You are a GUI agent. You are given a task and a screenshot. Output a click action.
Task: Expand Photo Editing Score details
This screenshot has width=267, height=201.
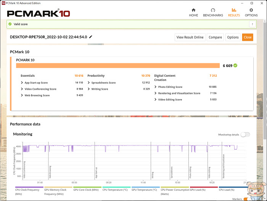(155, 87)
